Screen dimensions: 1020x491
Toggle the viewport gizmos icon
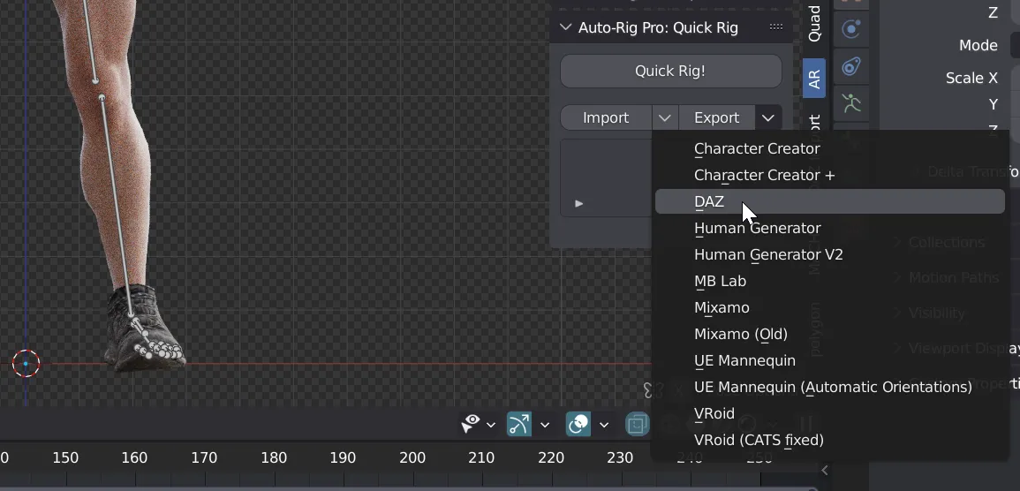click(x=518, y=424)
